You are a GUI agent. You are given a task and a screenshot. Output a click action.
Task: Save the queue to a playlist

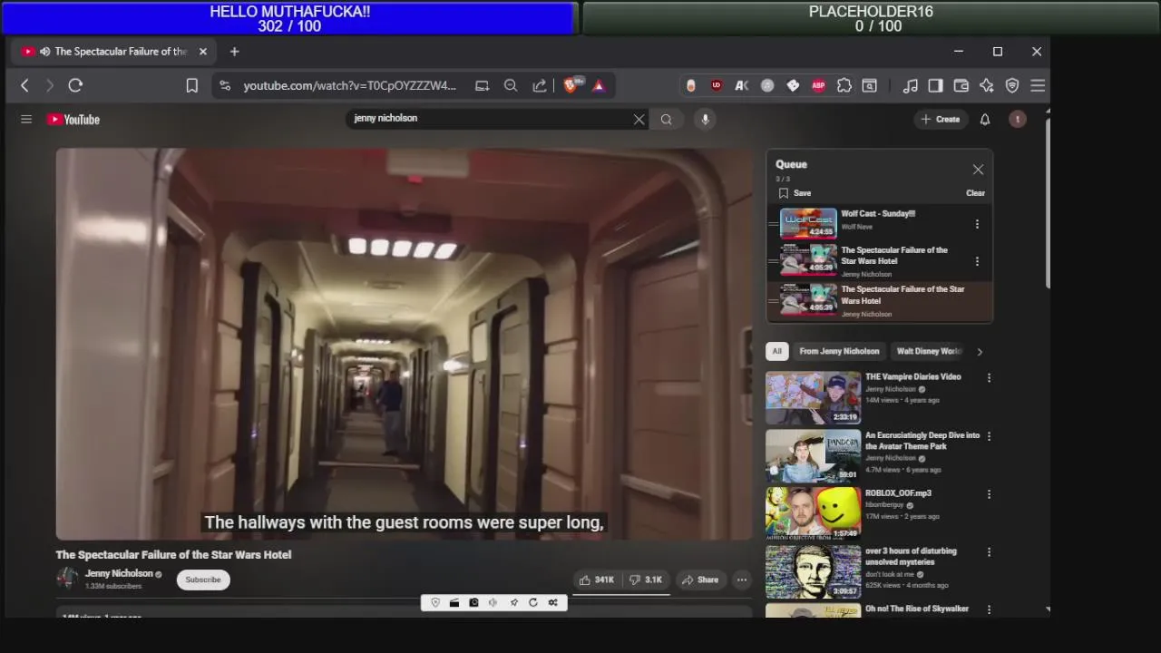795,193
